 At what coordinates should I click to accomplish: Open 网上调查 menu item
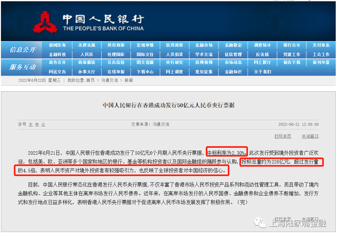click(x=175, y=72)
